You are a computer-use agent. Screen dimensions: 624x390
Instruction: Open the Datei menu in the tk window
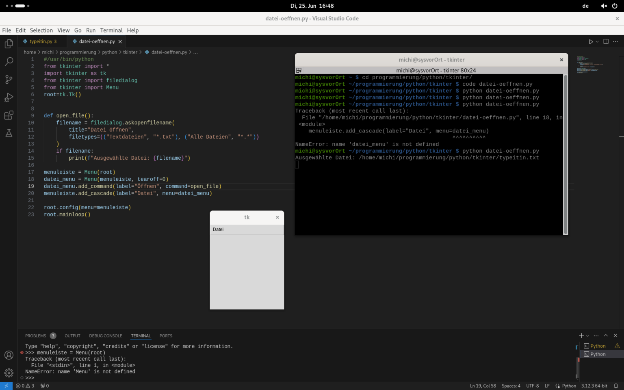[218, 229]
